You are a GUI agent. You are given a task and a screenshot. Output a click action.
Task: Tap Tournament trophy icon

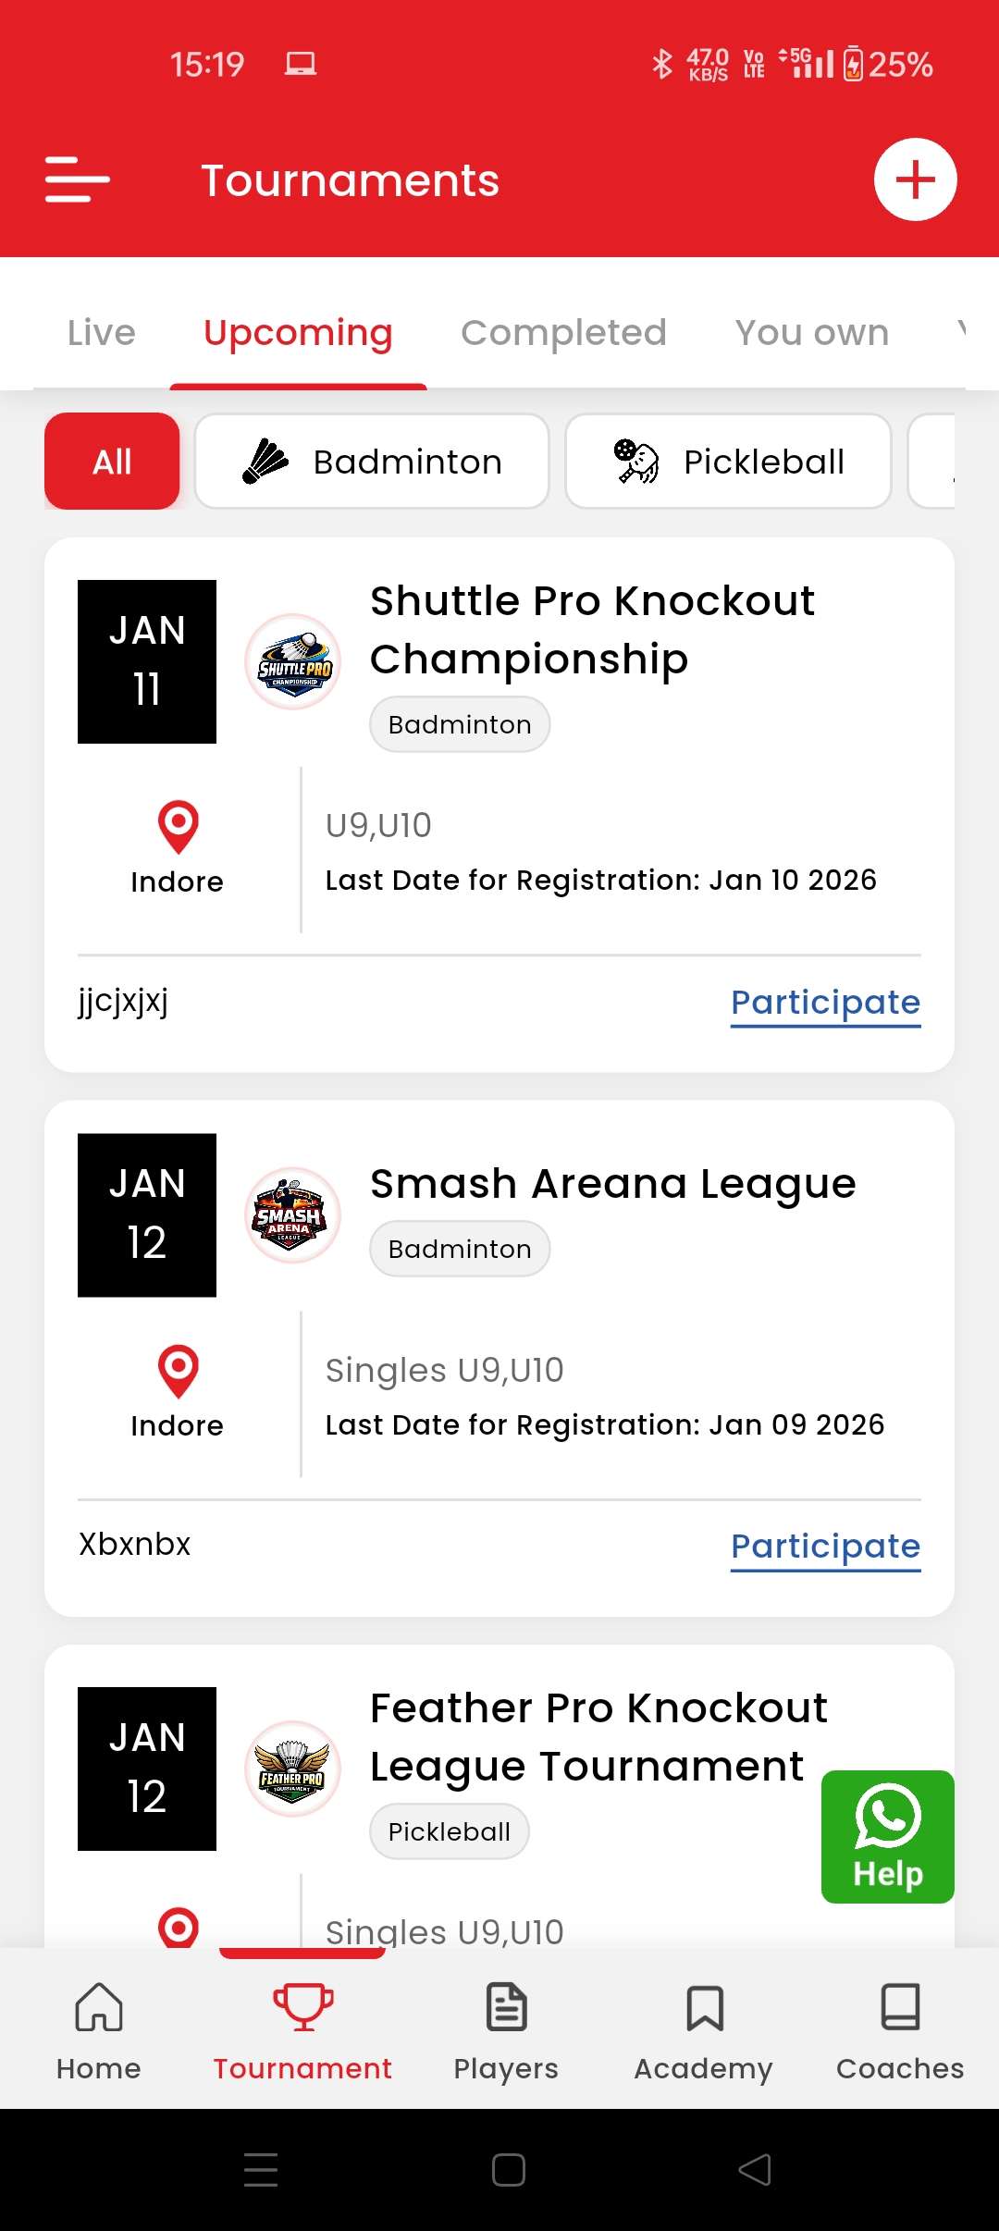(302, 2009)
